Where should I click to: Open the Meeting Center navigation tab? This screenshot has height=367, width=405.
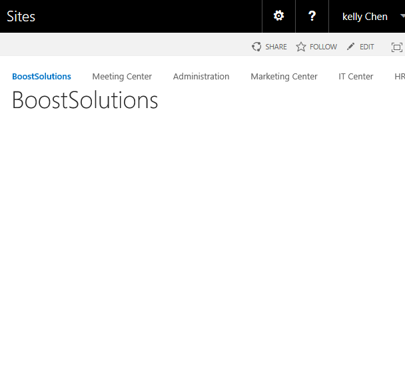(x=122, y=77)
